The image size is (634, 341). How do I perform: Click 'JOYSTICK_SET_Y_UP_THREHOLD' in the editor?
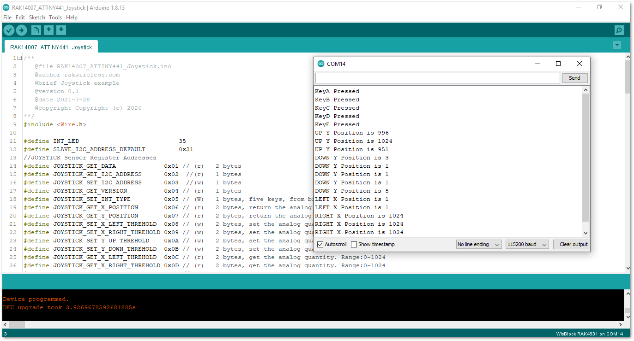[101, 241]
